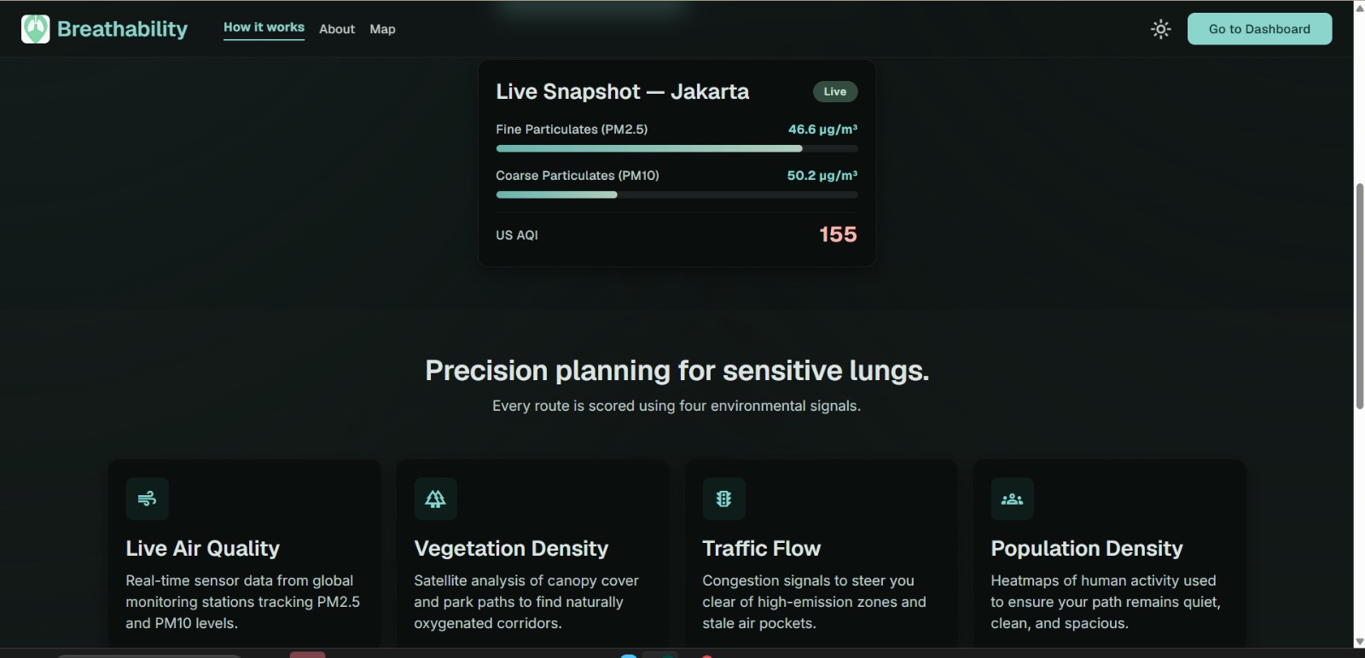This screenshot has height=658, width=1365.
Task: Open the Map nav link
Action: [x=382, y=29]
